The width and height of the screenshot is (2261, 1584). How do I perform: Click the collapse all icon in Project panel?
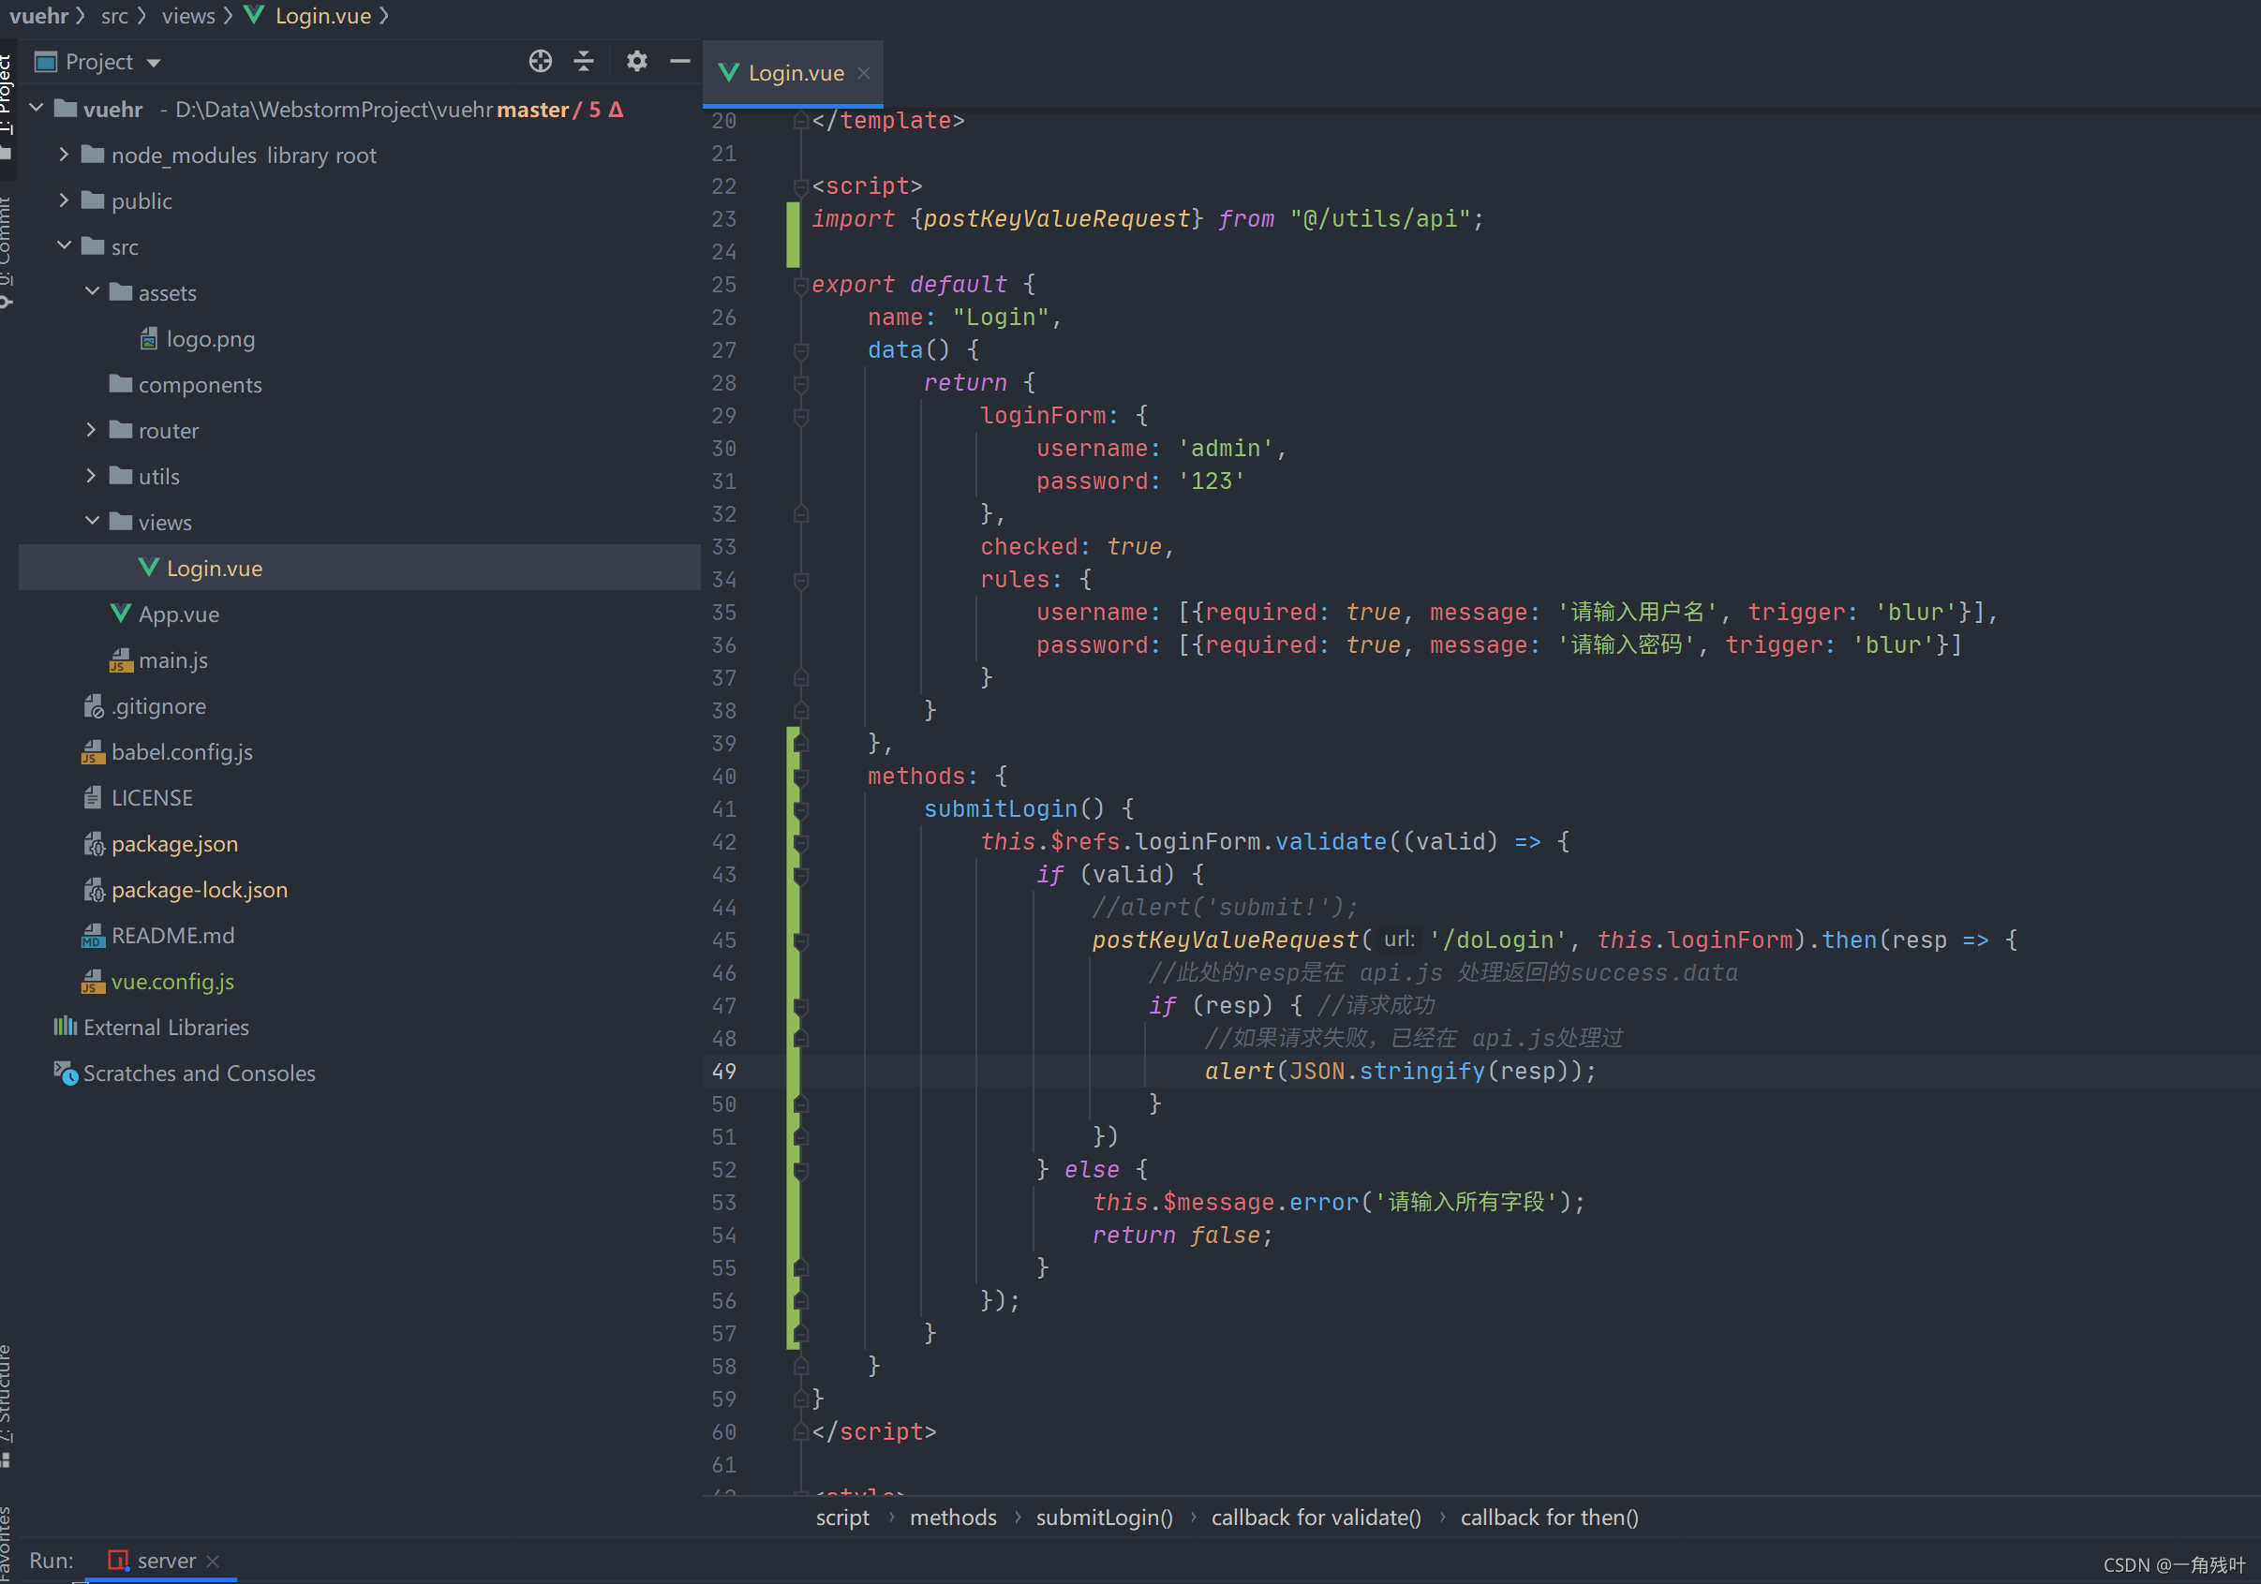tap(584, 61)
